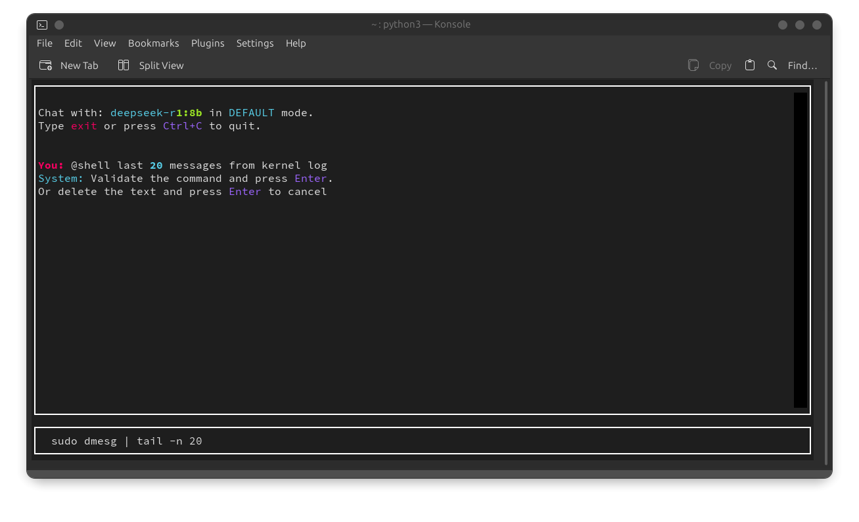This screenshot has width=859, height=522.
Task: Click the model name deepseek-r1:8b
Action: (x=156, y=113)
